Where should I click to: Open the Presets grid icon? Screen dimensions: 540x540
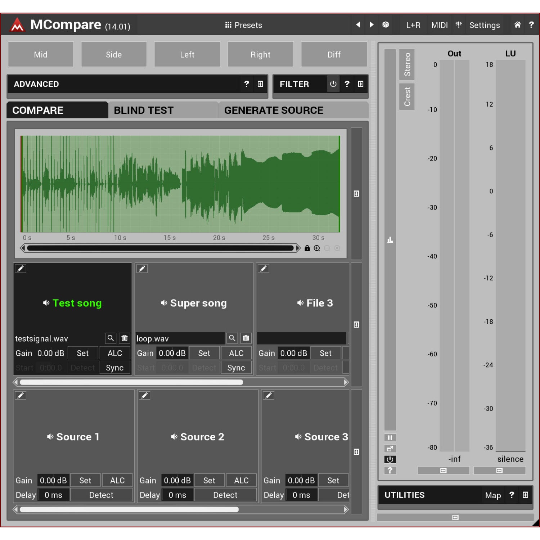point(228,25)
